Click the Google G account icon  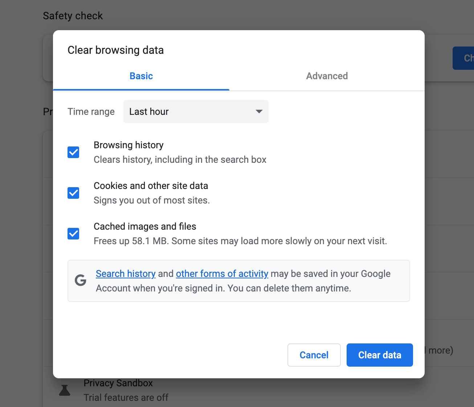(x=80, y=281)
